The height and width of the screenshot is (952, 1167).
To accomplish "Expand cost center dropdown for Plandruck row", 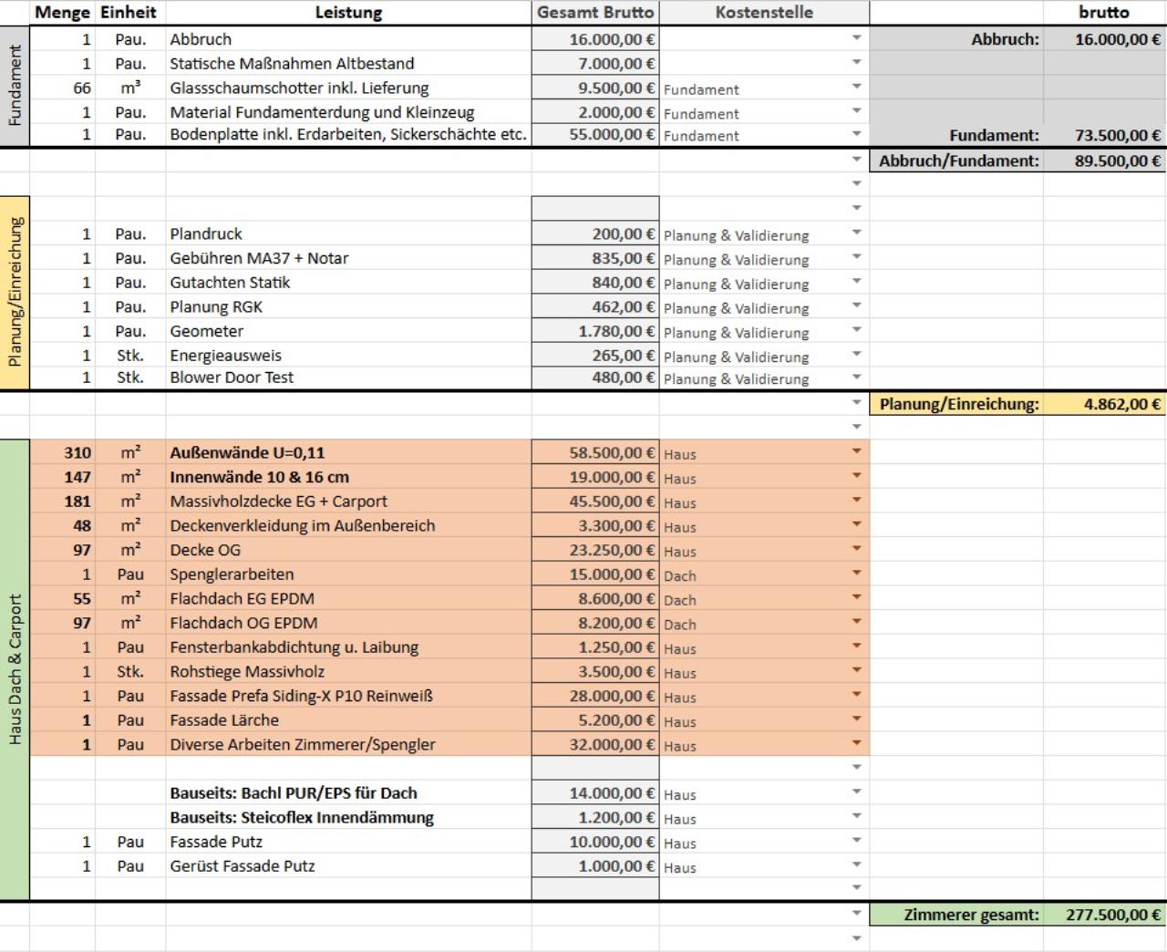I will [x=856, y=233].
